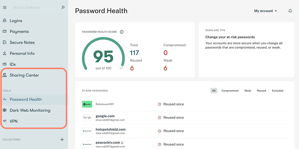Click the search magnifier icon

(63, 7)
